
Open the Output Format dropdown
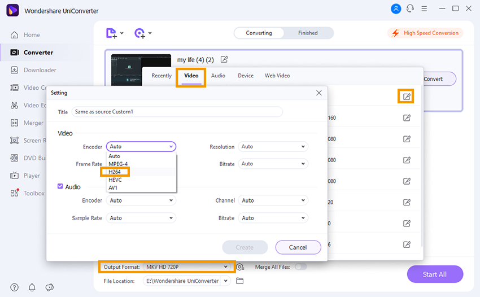[x=187, y=267]
